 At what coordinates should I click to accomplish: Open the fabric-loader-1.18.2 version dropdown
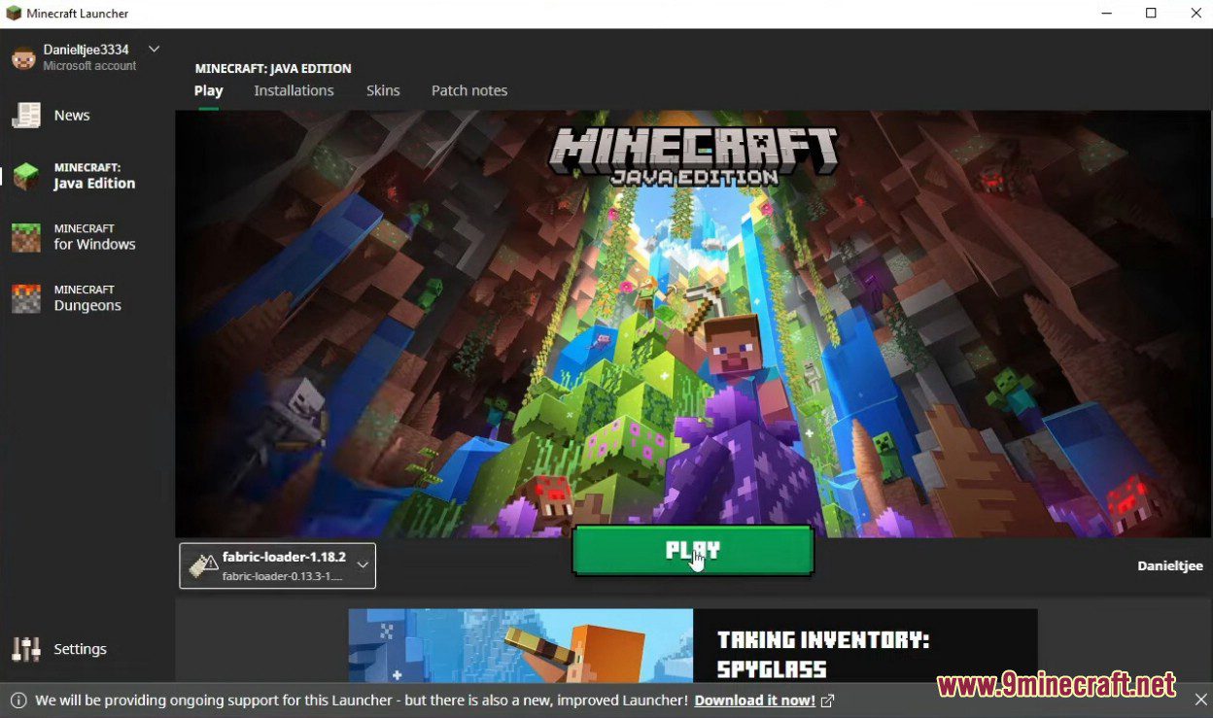(x=278, y=565)
